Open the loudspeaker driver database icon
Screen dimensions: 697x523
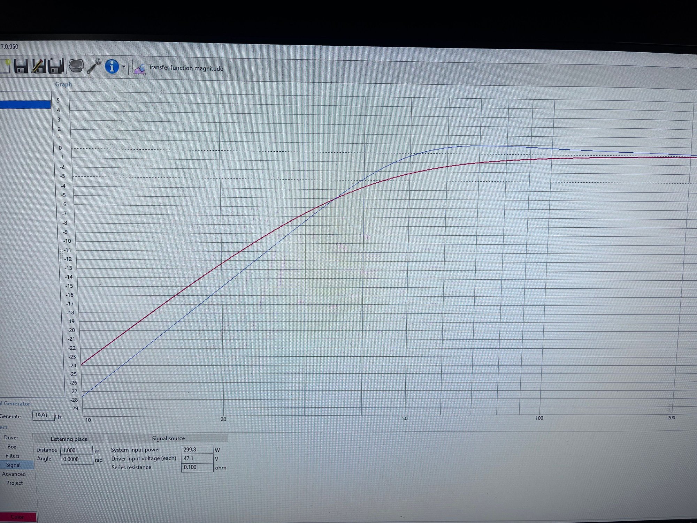[x=76, y=66]
